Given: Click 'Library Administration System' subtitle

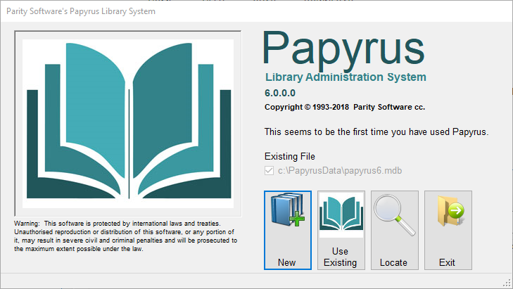Looking at the screenshot, I should click(x=346, y=77).
